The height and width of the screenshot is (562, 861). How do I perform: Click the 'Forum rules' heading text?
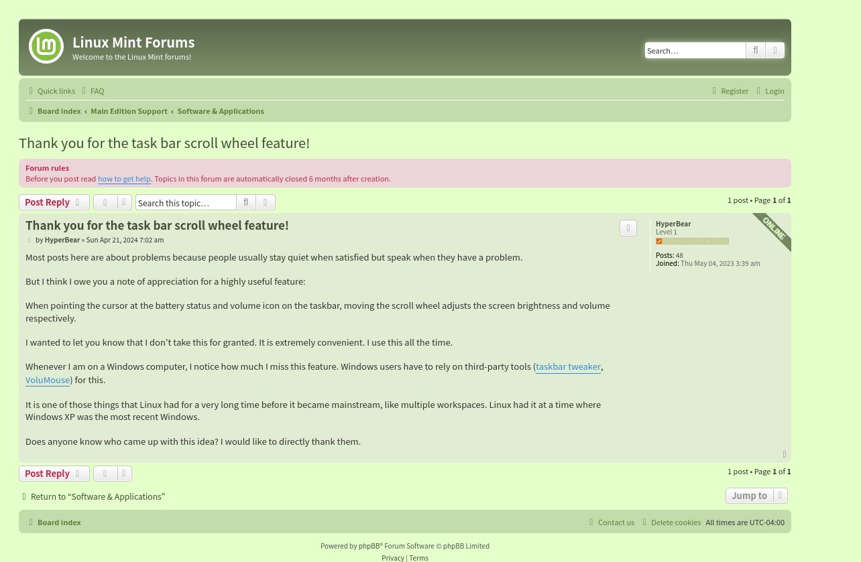click(47, 168)
